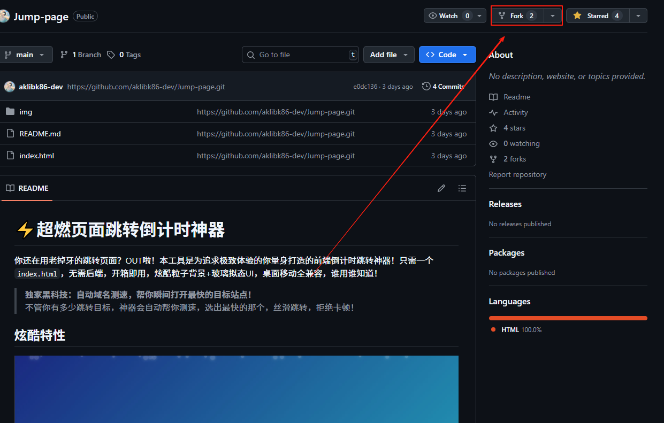Click the README.md file icon
The height and width of the screenshot is (423, 664).
coord(10,134)
